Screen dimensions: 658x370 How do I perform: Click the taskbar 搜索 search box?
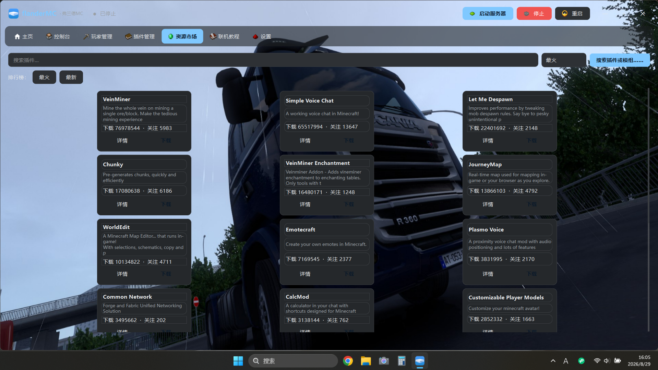pyautogui.click(x=293, y=361)
